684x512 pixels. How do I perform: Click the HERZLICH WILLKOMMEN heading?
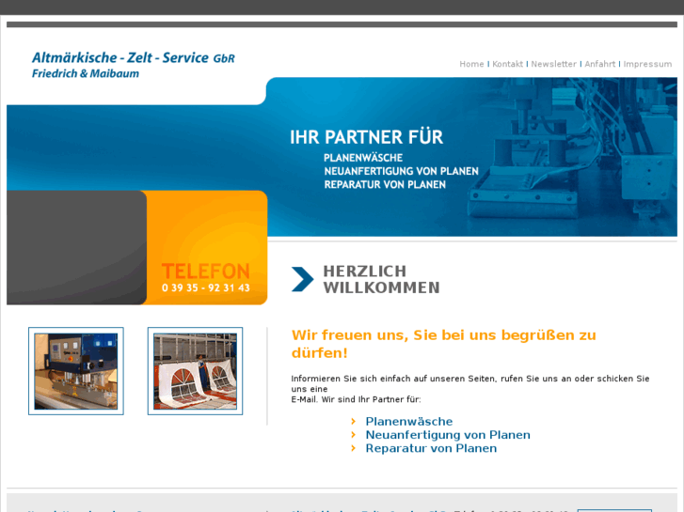point(381,279)
